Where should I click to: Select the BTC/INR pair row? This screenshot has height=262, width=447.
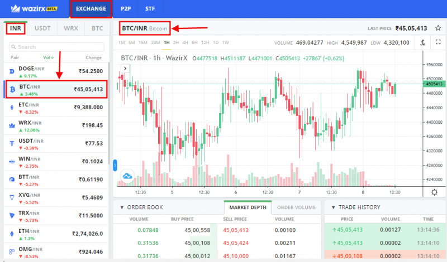(x=56, y=89)
